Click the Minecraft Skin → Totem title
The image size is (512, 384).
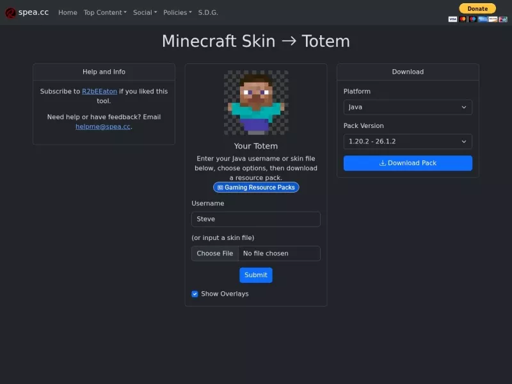coord(256,41)
